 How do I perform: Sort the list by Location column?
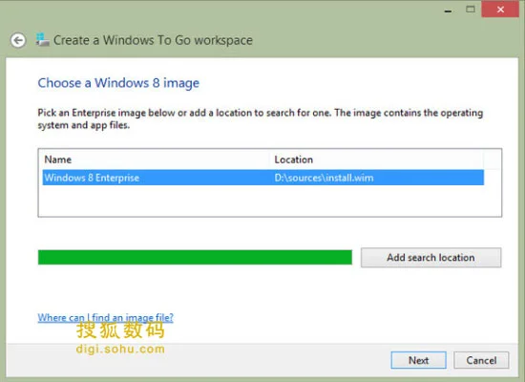377,159
